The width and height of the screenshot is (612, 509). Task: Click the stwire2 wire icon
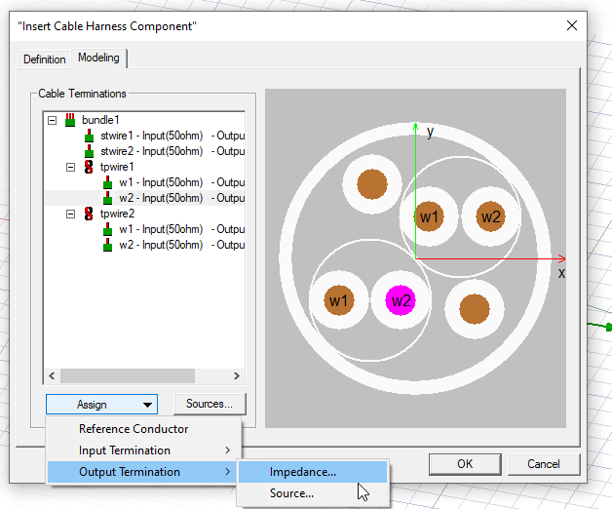click(89, 151)
